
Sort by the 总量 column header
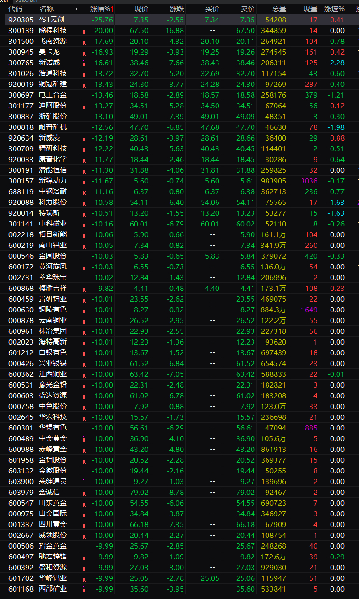click(279, 9)
